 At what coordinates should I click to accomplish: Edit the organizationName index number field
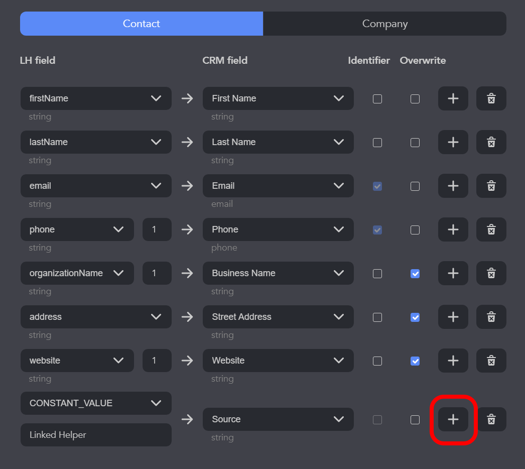pyautogui.click(x=157, y=273)
